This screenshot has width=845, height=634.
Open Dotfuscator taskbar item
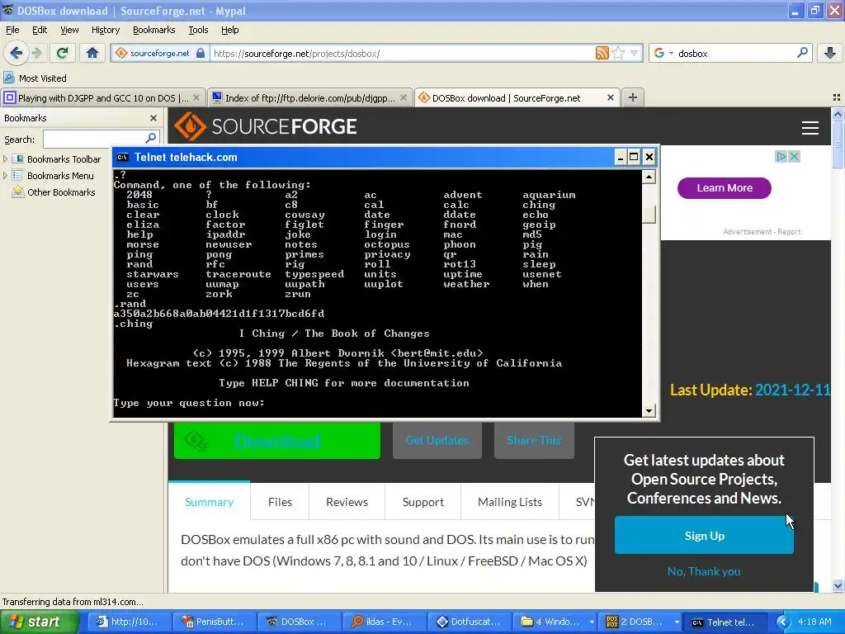pos(468,622)
